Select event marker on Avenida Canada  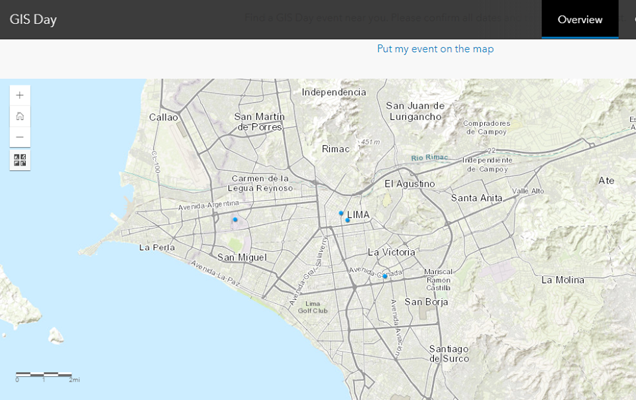tap(385, 276)
